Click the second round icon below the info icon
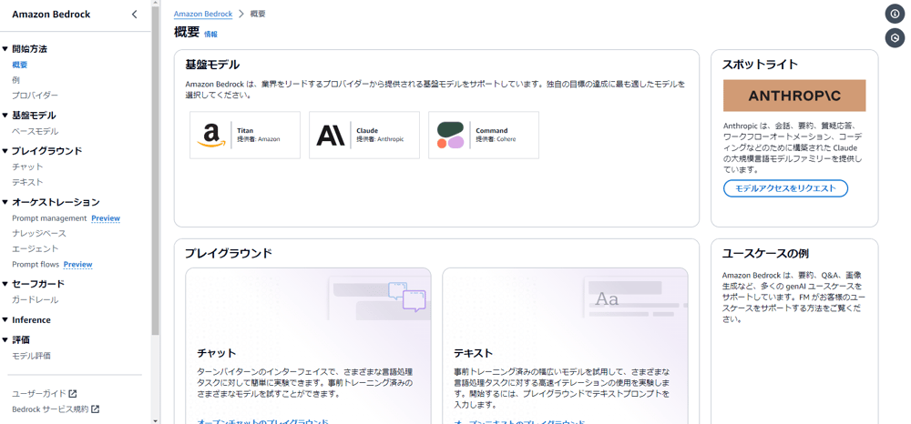The width and height of the screenshot is (911, 424). click(895, 37)
